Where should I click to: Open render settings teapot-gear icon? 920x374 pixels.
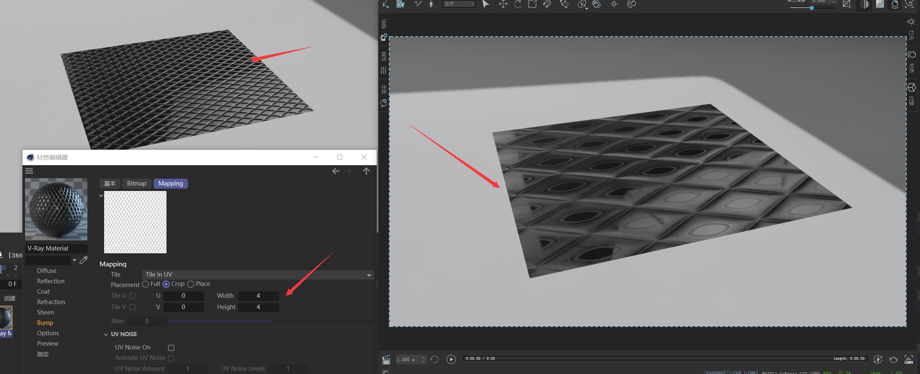383,103
